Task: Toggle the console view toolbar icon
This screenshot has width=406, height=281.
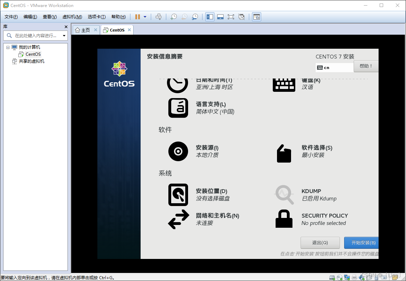Action: [x=256, y=17]
